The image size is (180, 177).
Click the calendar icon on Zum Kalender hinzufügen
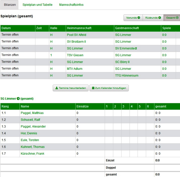pyautogui.click(x=93, y=88)
